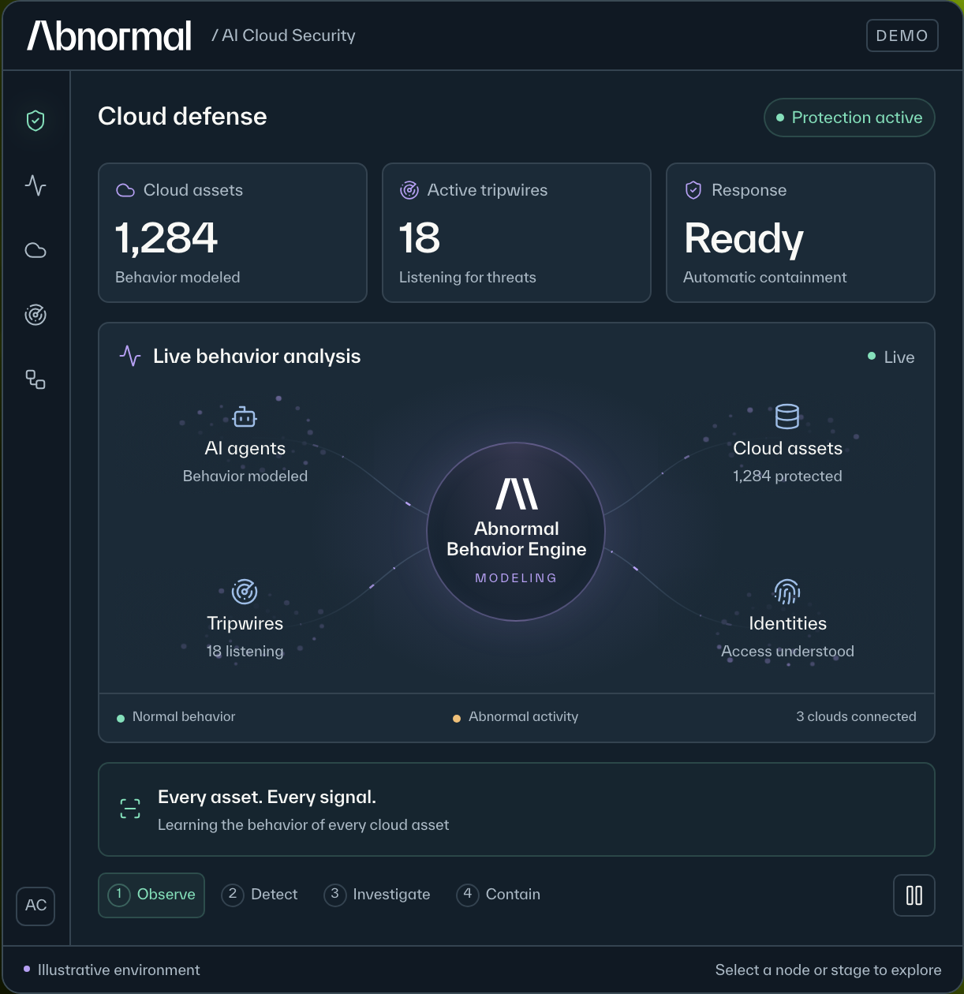Click the DEMO badge

[902, 35]
